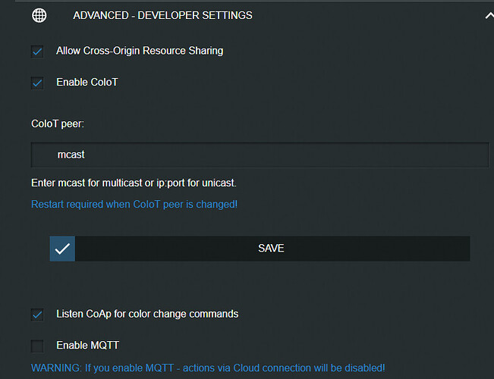Click the globe icon in the section header
Viewport: 494px width, 379px height.
[39, 15]
